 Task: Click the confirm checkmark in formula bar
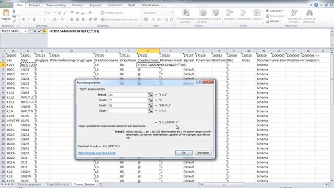click(39, 31)
